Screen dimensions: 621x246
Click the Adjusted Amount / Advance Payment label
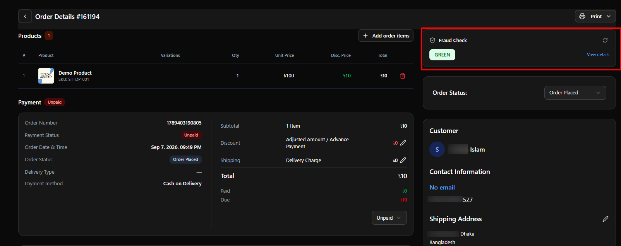pyautogui.click(x=317, y=143)
